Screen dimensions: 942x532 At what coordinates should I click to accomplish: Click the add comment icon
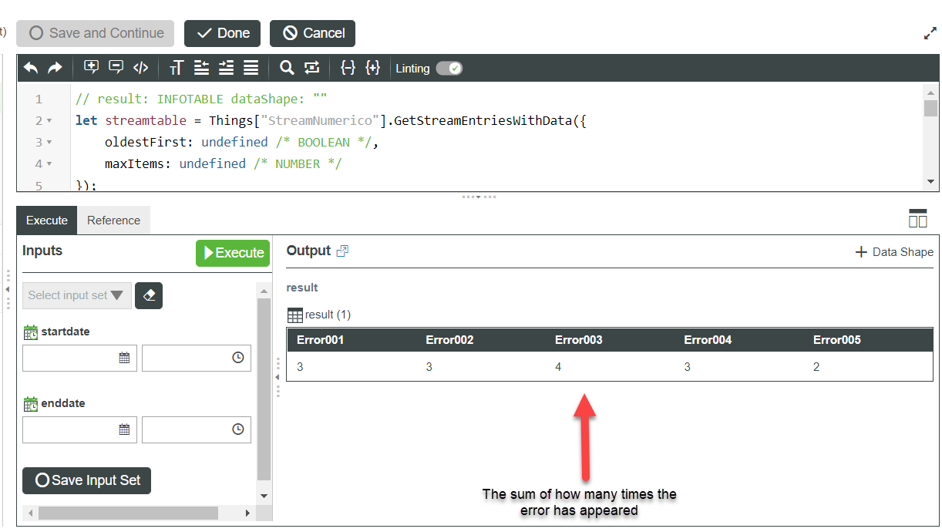point(92,67)
